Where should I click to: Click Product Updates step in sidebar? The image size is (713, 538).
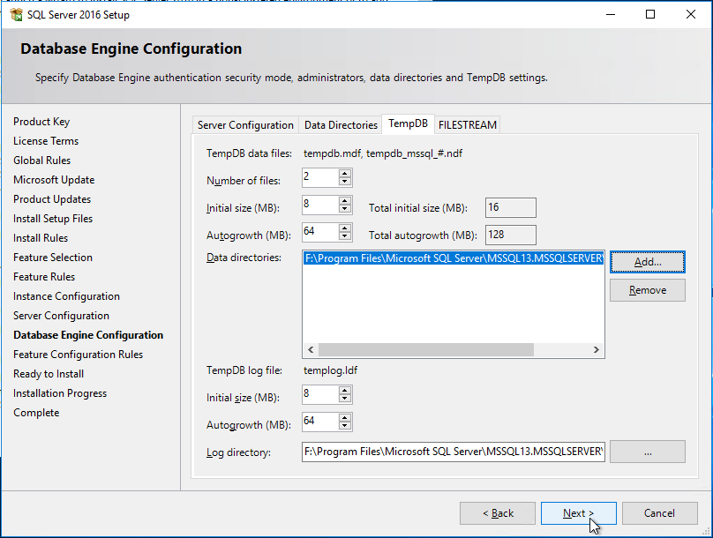point(52,199)
